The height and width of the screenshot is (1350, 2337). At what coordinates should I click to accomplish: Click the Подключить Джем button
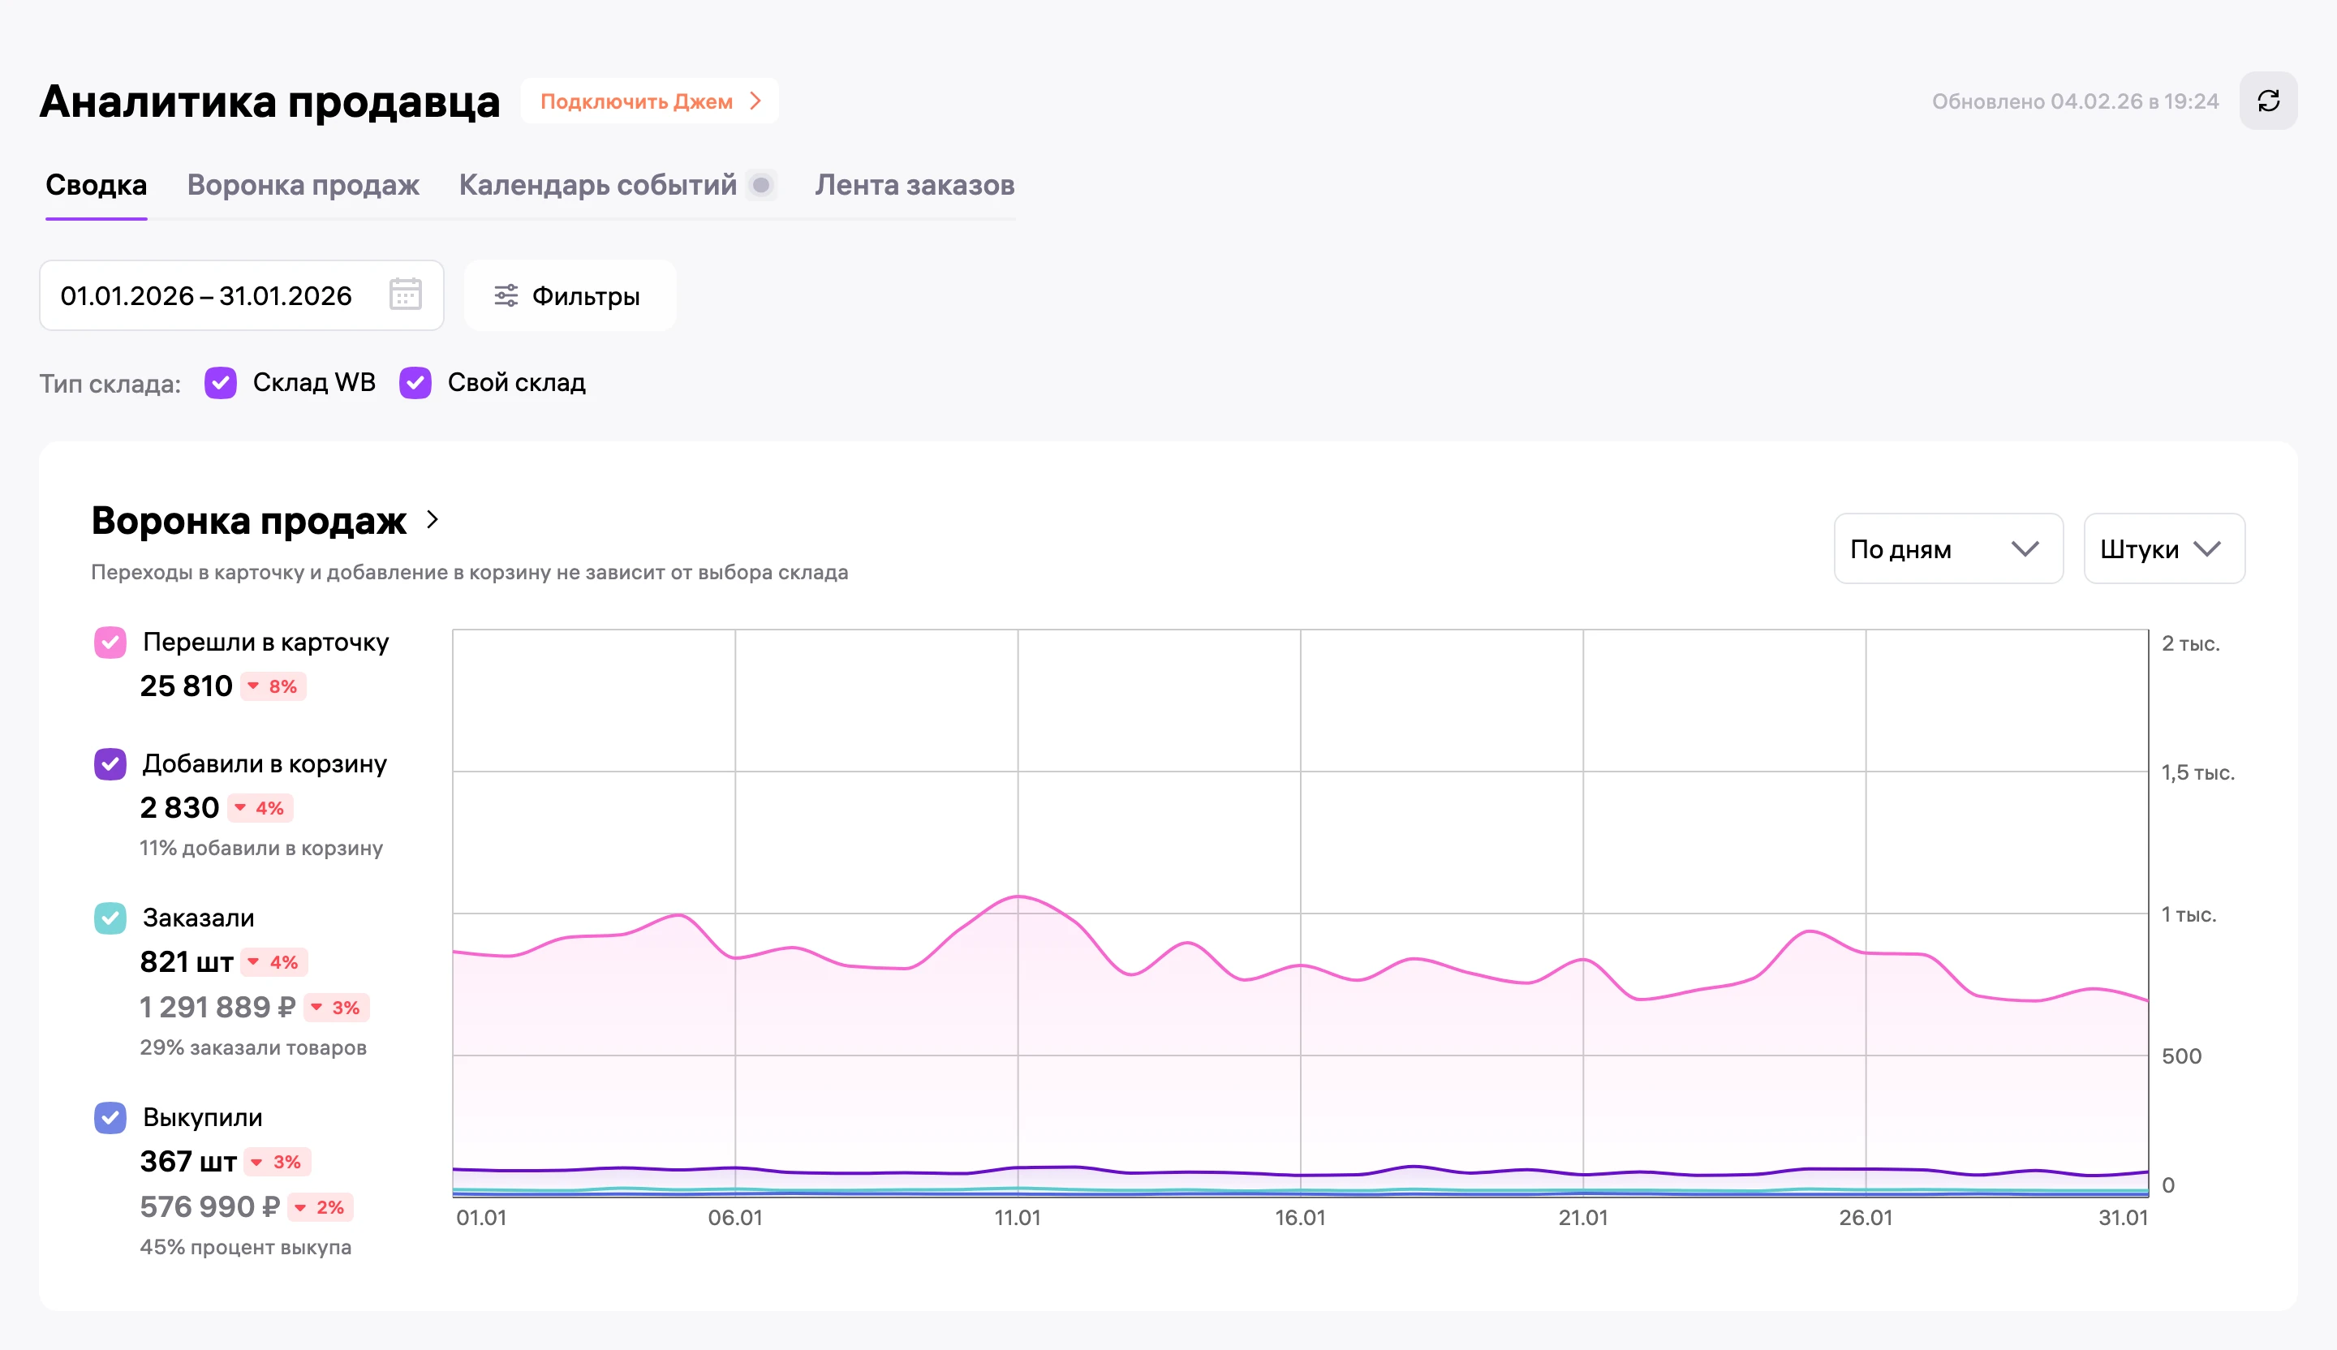649,101
